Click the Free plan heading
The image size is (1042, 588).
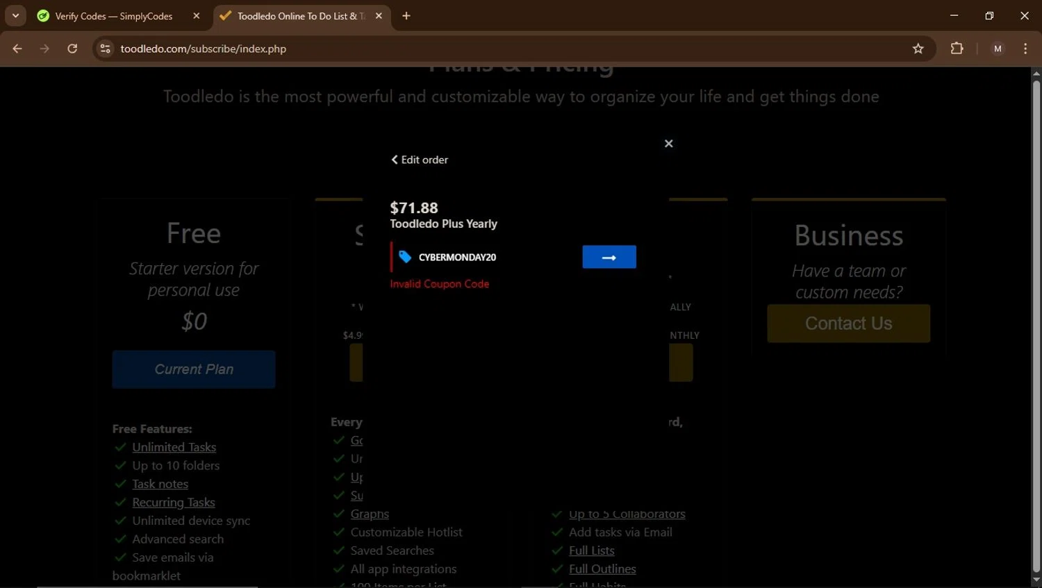194,233
